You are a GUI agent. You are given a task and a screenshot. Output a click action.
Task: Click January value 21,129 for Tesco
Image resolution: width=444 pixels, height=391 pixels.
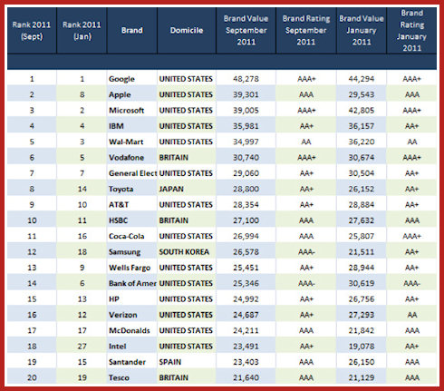coord(362,377)
